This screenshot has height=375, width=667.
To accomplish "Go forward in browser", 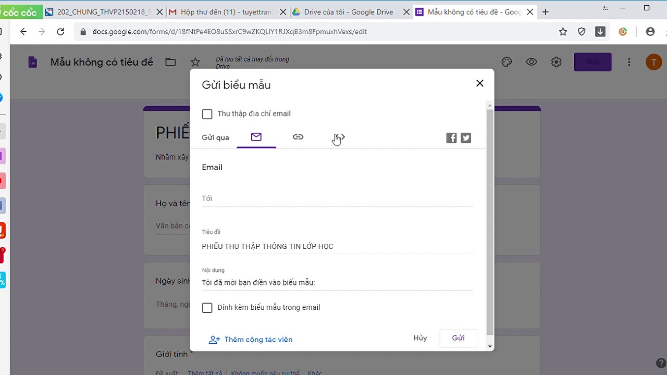I will click(x=42, y=32).
